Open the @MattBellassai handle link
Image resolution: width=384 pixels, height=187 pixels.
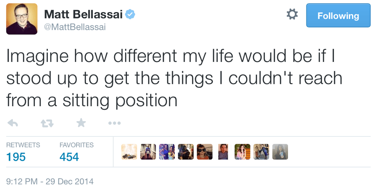tap(75, 27)
